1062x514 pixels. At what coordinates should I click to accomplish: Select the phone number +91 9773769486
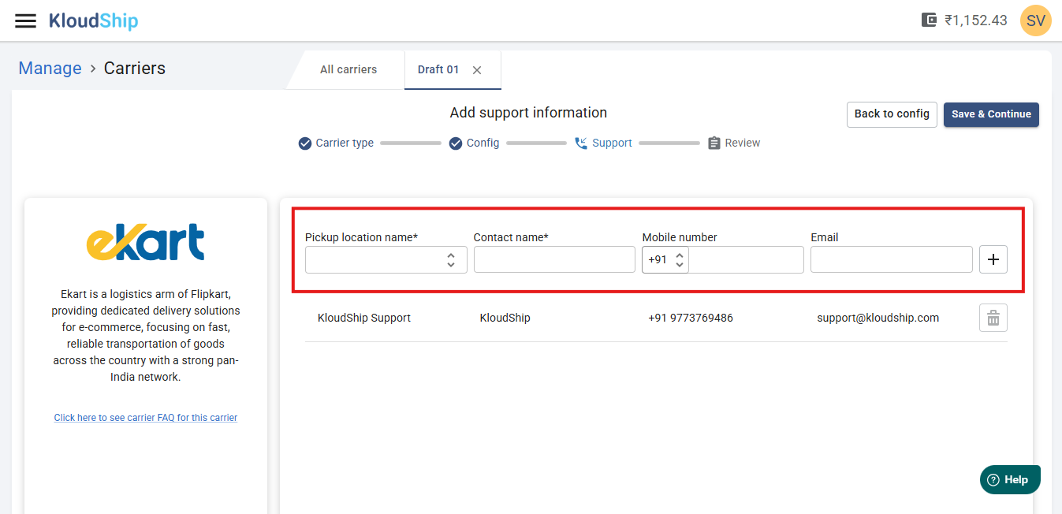[x=691, y=318]
